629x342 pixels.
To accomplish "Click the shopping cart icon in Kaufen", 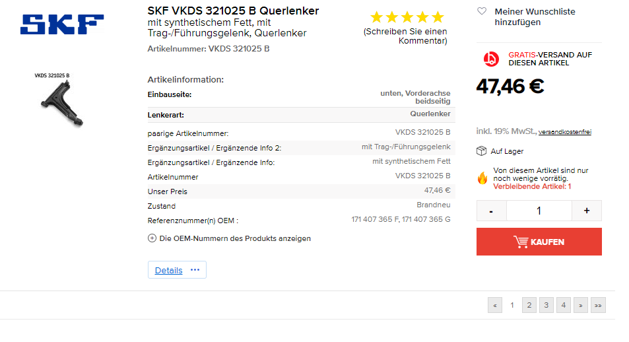I will pos(521,242).
